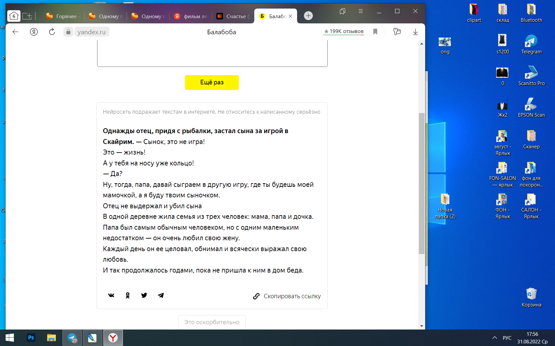Viewport: 555px width, 346px height.
Task: Click the yellow Ещё раз button
Action: point(212,82)
